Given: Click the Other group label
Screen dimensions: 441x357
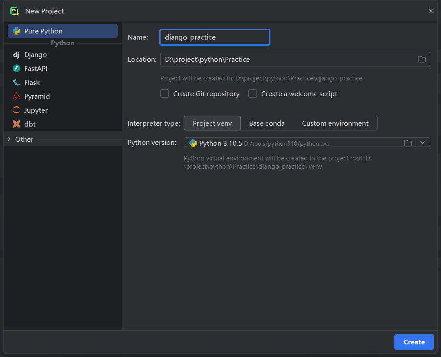Looking at the screenshot, I should 24,140.
